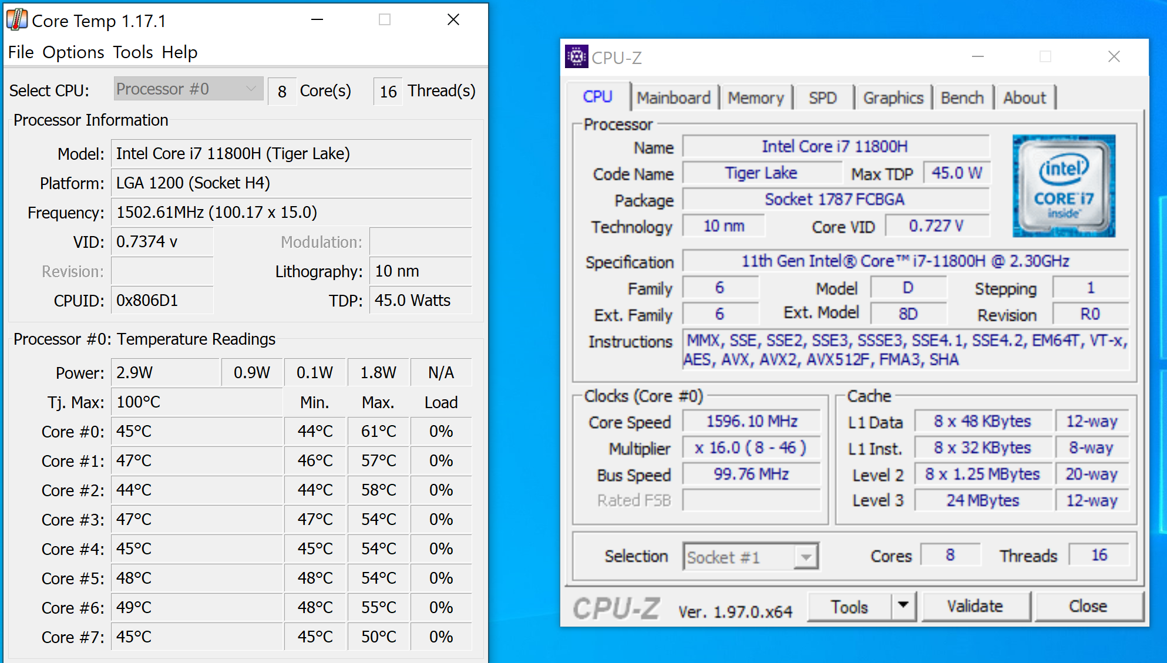
Task: Open the Options menu in Core Temp
Action: point(73,52)
